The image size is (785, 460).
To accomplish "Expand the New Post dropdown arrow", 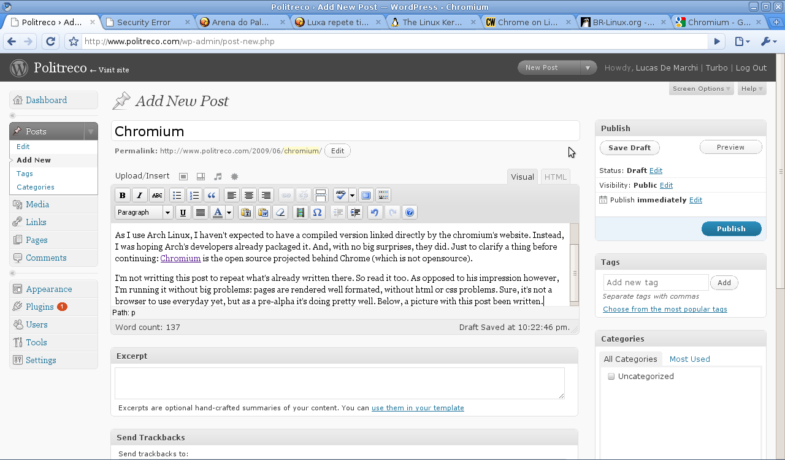I will pos(588,67).
